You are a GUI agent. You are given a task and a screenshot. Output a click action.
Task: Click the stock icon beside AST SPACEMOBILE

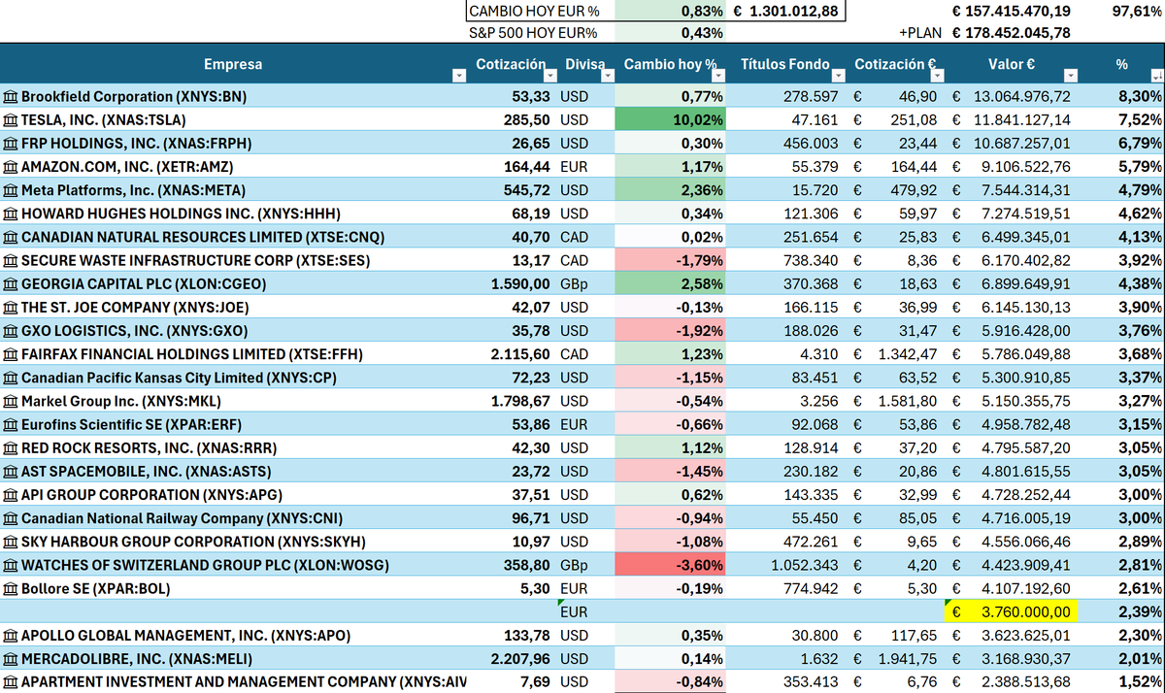pos(11,472)
